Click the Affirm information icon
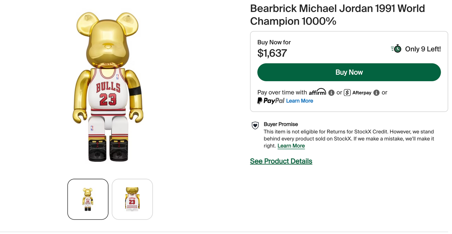 [332, 92]
